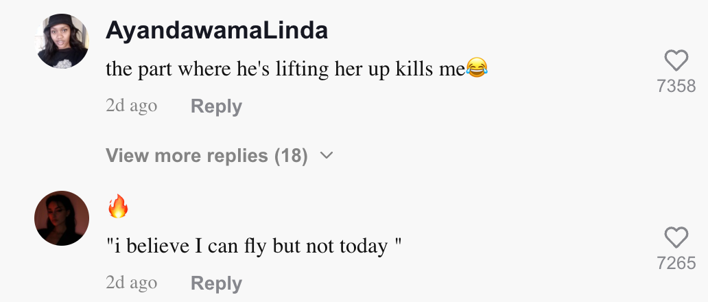
Task: Click the 7358 like count
Action: pyautogui.click(x=676, y=86)
